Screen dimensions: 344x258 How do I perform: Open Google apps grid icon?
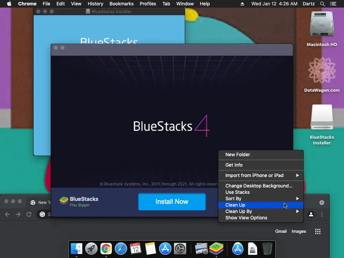pos(318,231)
